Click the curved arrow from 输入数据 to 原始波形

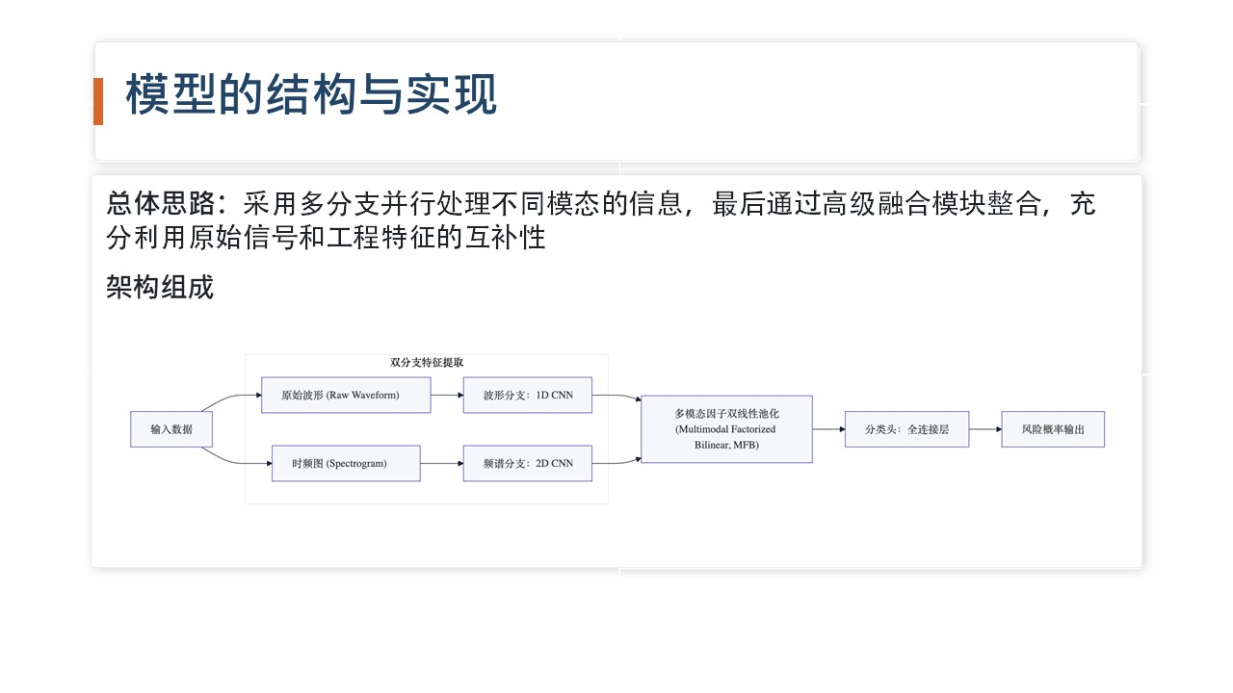tap(231, 399)
